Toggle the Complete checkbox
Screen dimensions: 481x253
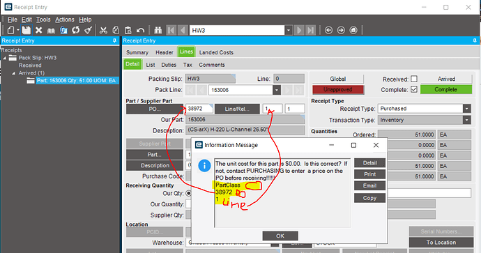tap(414, 89)
